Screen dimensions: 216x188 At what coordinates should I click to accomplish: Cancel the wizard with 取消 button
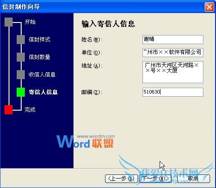[x=193, y=179]
